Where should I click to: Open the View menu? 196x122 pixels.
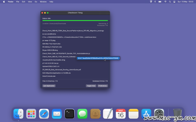pos(30,2)
